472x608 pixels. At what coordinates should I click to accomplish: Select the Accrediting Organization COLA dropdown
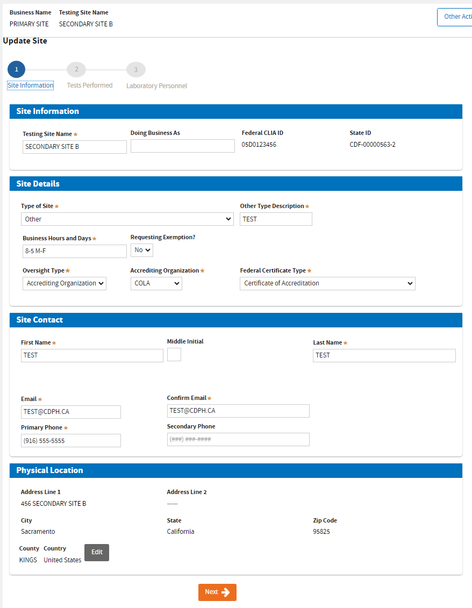[156, 283]
